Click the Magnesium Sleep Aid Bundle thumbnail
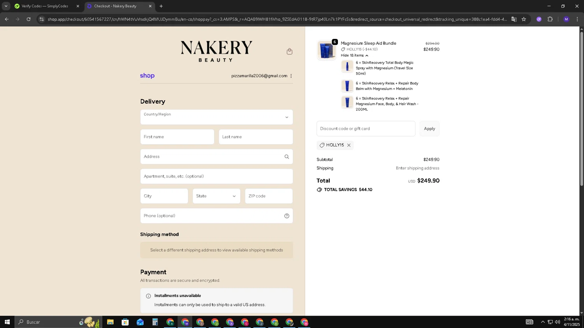This screenshot has width=584, height=328. tap(326, 50)
